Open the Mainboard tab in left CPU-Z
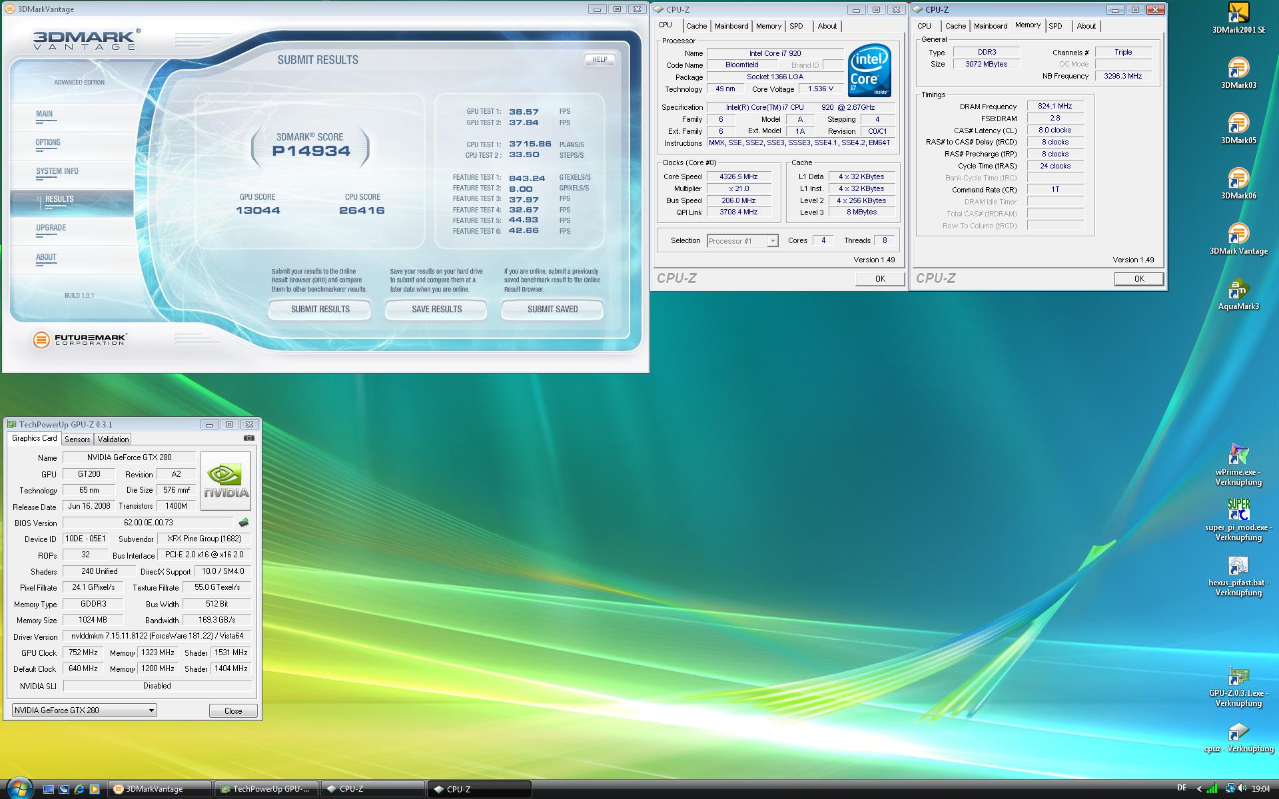The height and width of the screenshot is (799, 1279). click(x=731, y=26)
